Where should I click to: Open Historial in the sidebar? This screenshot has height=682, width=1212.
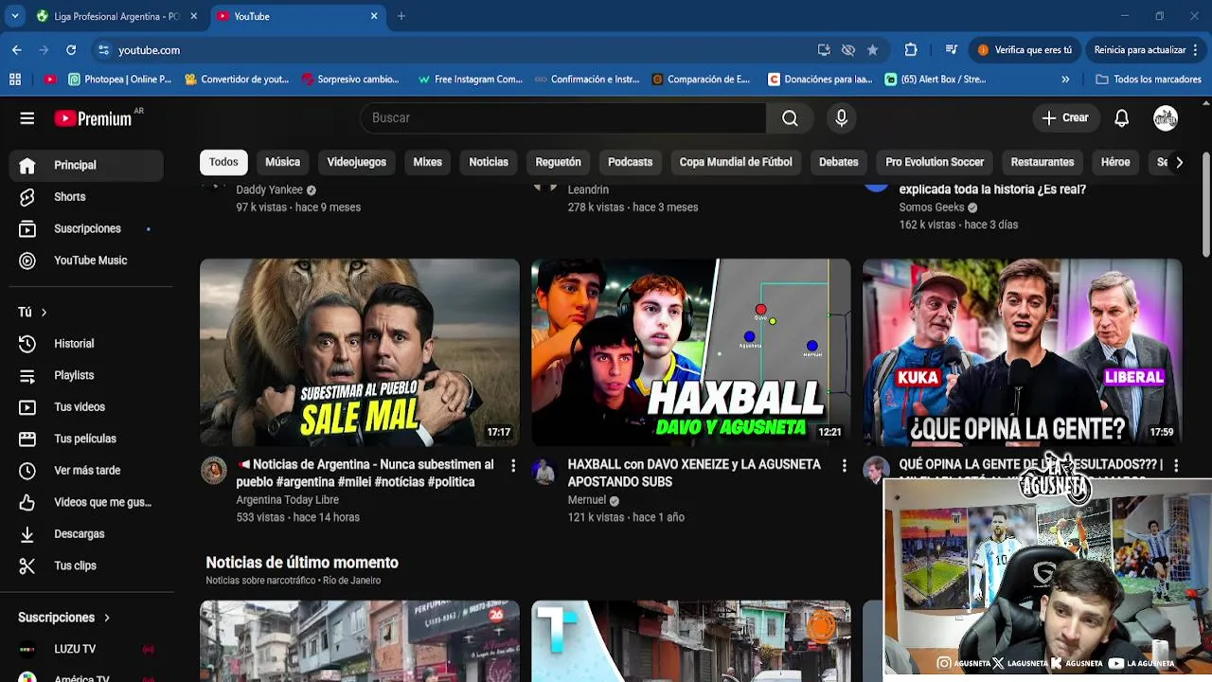(86, 344)
